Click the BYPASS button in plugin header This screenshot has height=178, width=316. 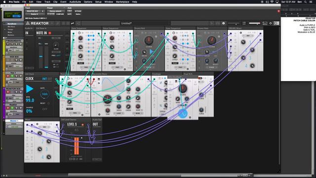(78, 11)
